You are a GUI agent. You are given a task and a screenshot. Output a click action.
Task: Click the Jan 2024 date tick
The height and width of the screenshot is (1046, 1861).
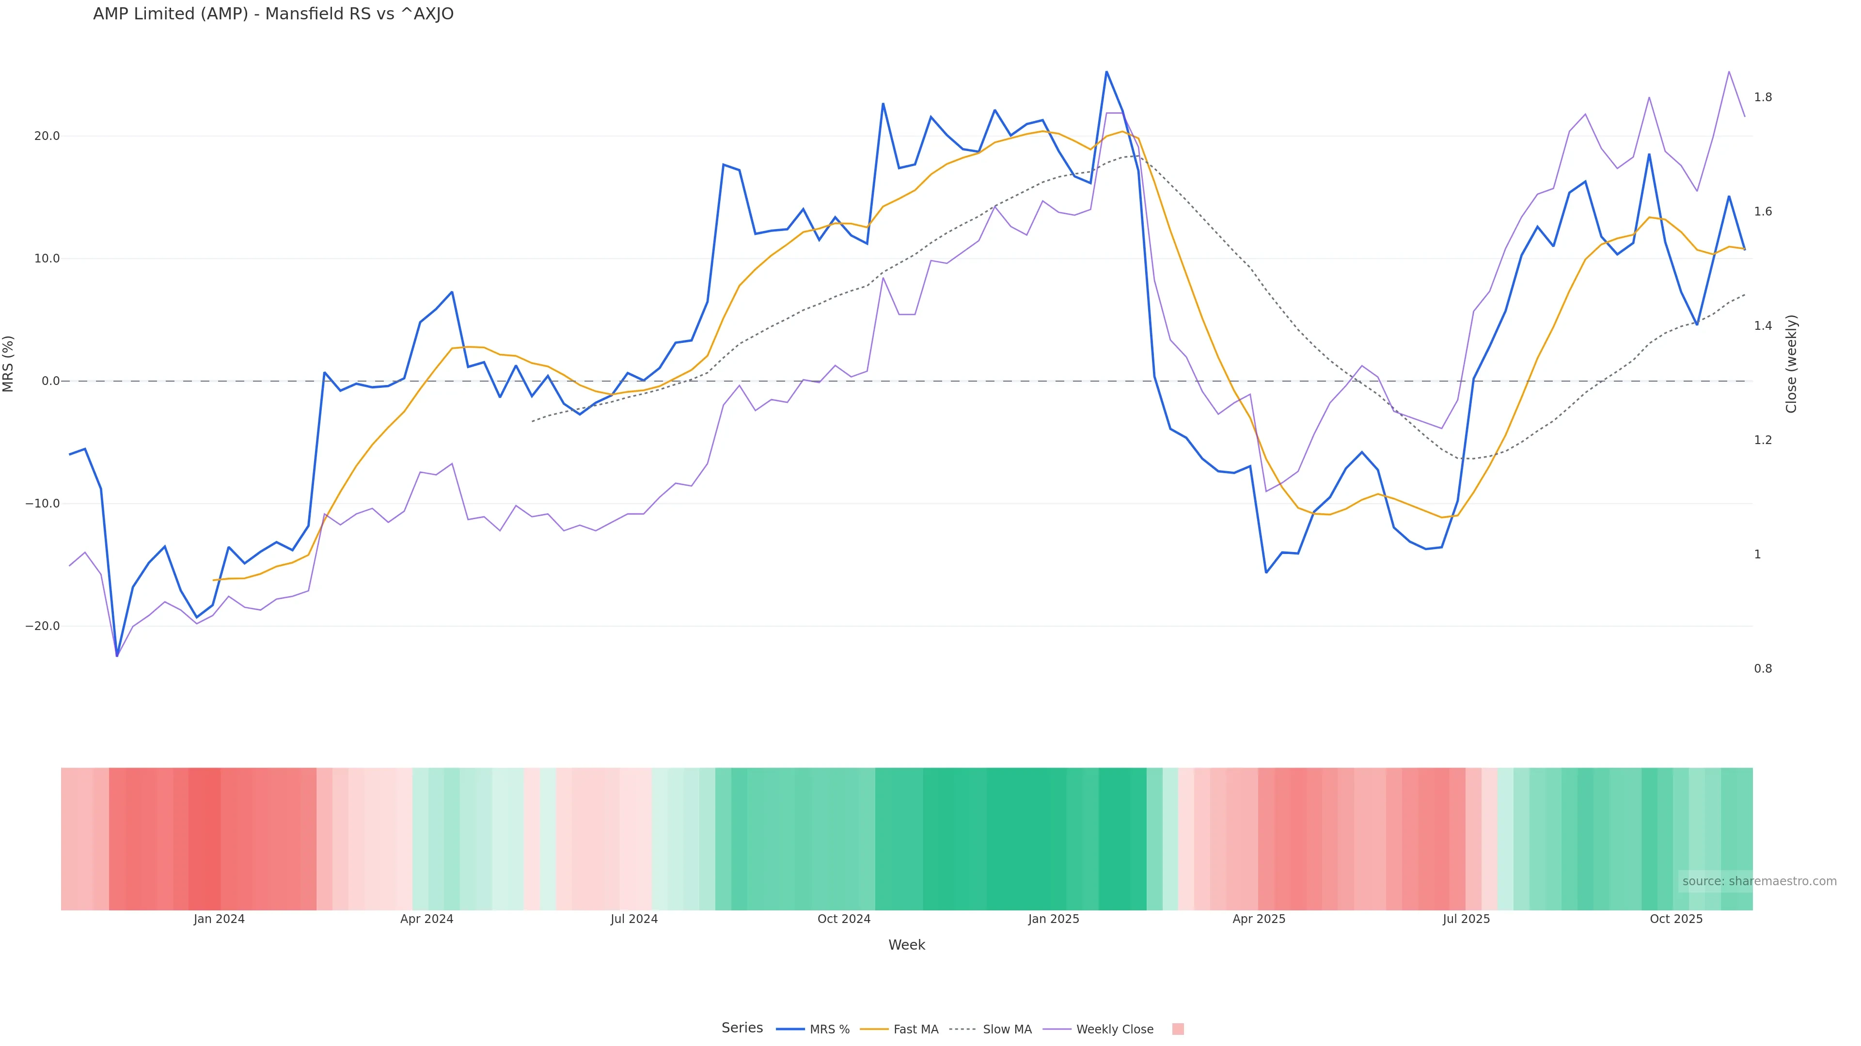(x=219, y=919)
